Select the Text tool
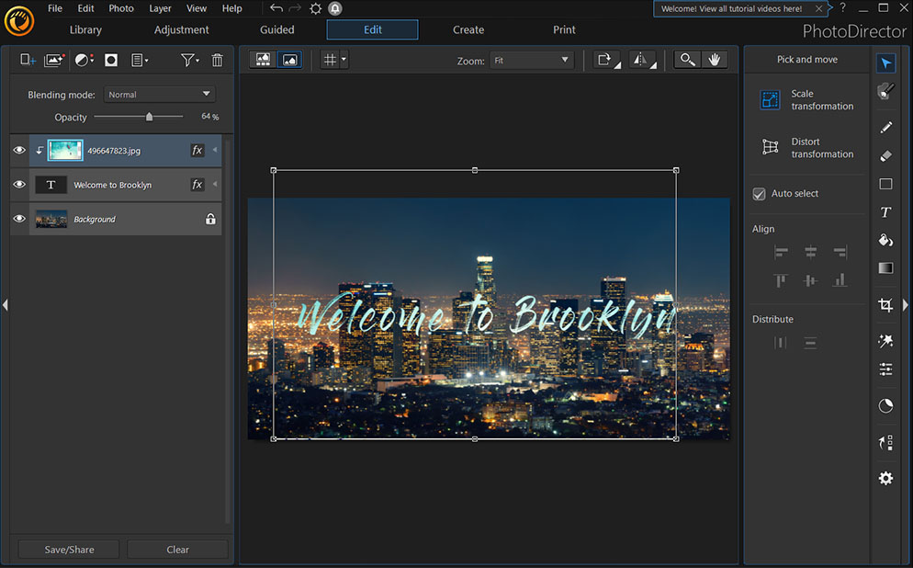Viewport: 913px width, 568px height. point(885,212)
